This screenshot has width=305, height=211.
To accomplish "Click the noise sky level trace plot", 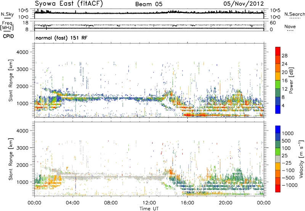I will point(149,14).
